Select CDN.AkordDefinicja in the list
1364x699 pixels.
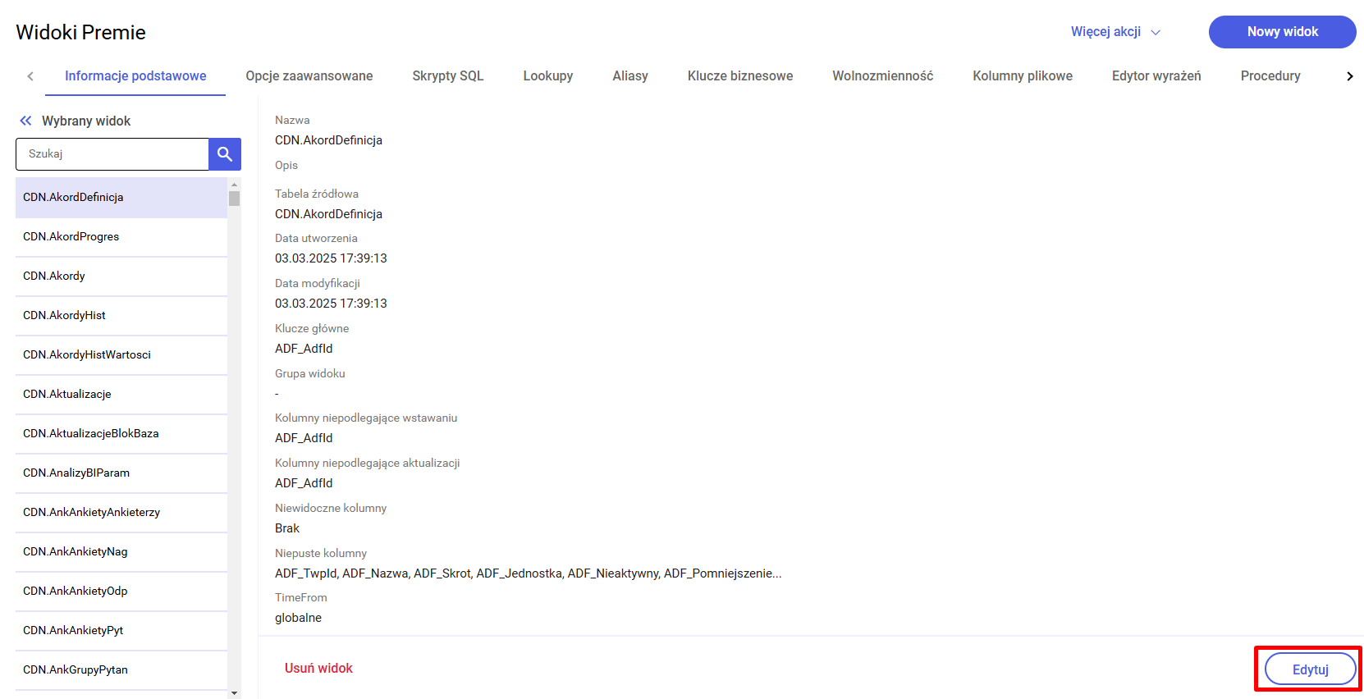121,198
